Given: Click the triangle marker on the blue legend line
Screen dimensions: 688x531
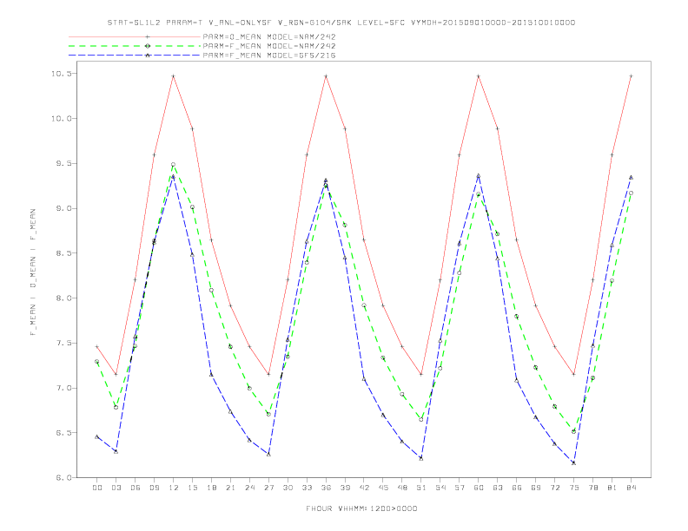Looking at the screenshot, I should 148,55.
